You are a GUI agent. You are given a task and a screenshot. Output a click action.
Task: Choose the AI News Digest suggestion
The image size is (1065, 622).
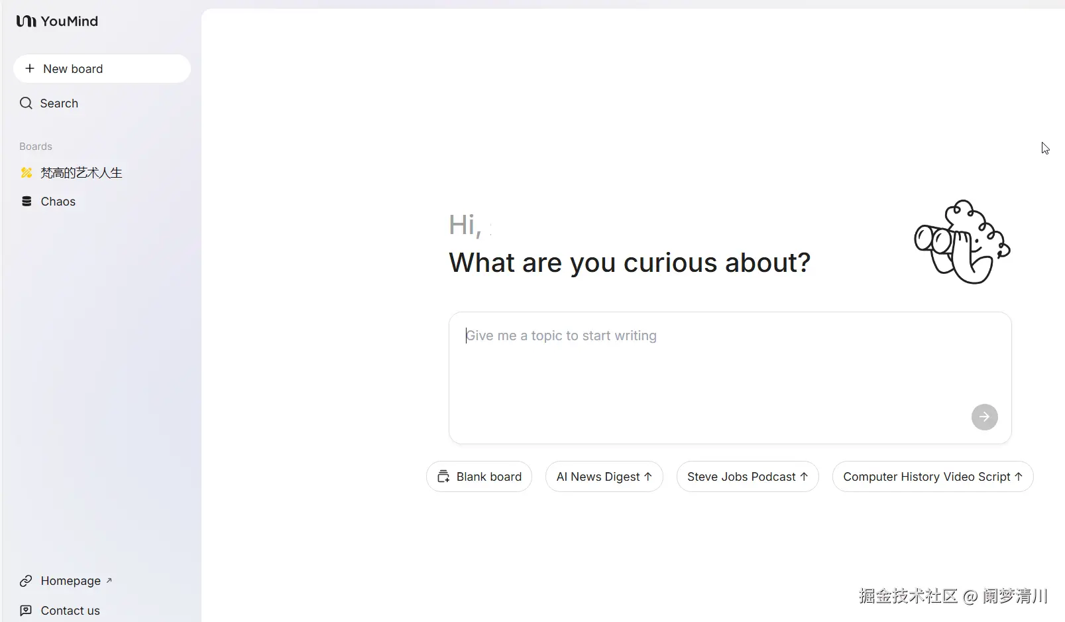pos(604,476)
